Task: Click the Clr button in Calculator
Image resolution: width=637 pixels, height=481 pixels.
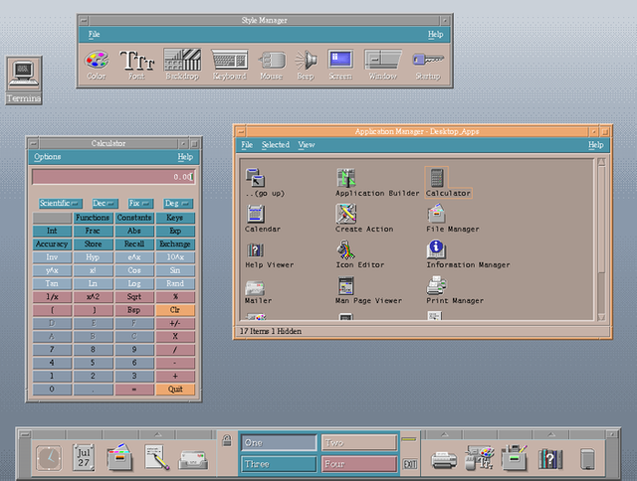Action: [x=175, y=310]
